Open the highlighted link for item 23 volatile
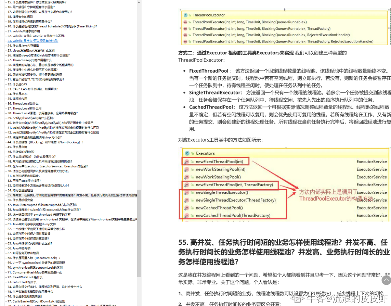Image resolution: width=391 pixels, height=306 pixels. tap(33, 41)
